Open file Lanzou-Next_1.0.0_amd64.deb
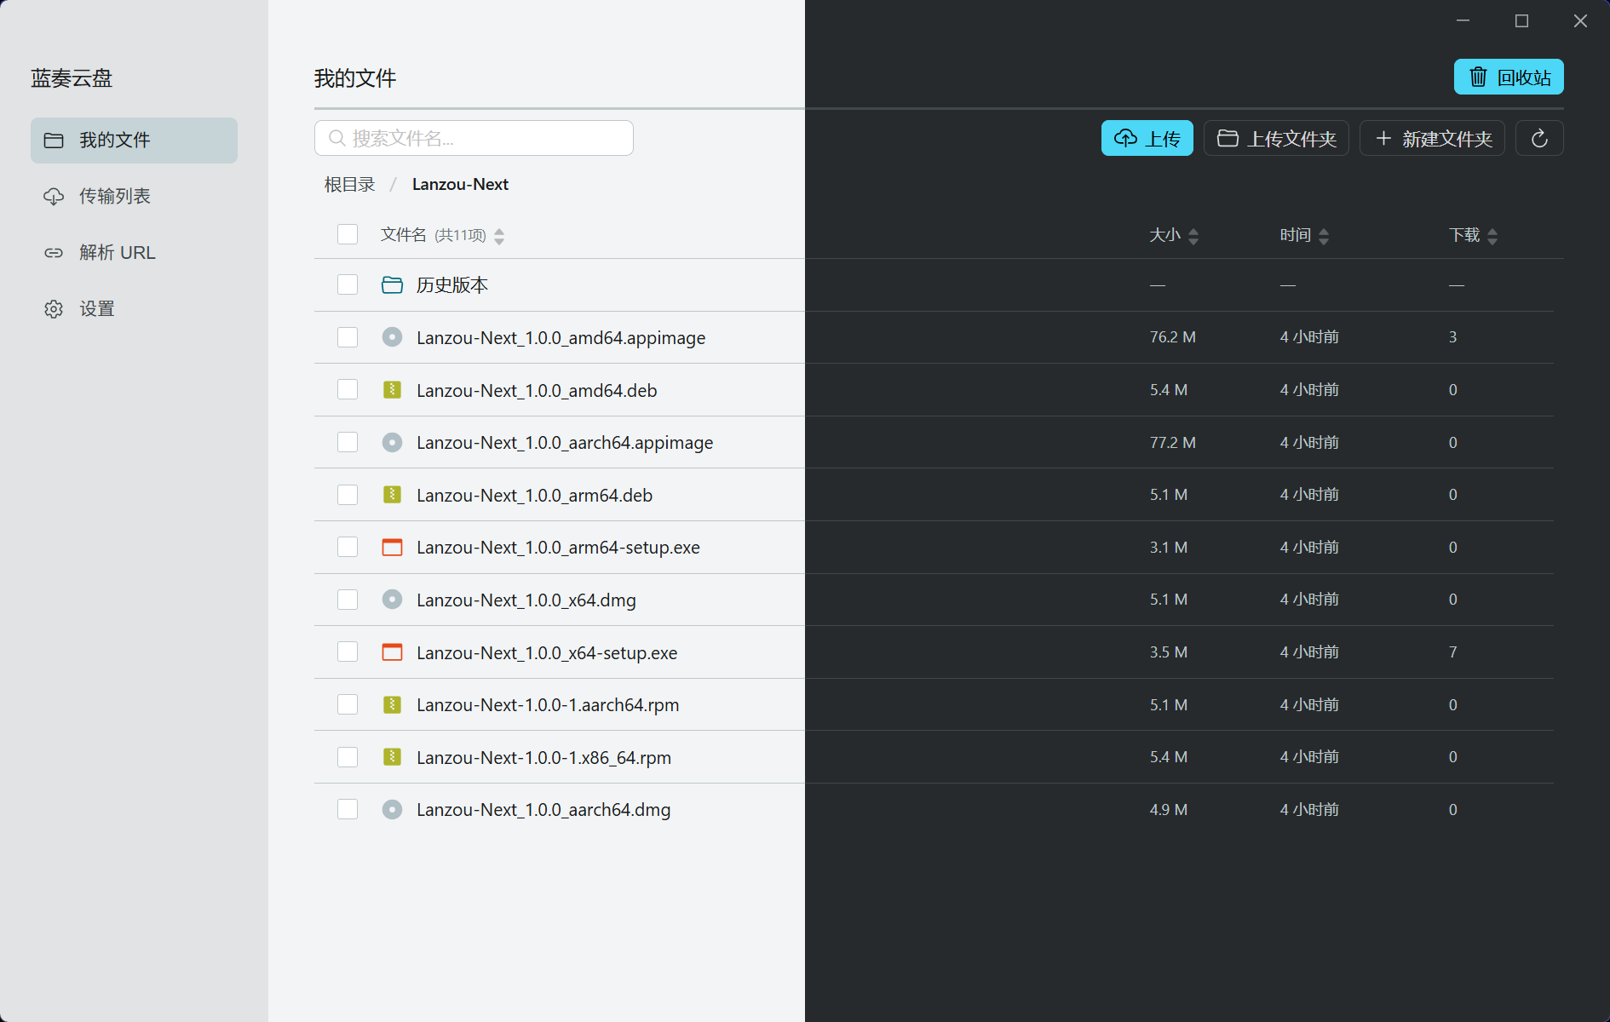 (x=537, y=391)
